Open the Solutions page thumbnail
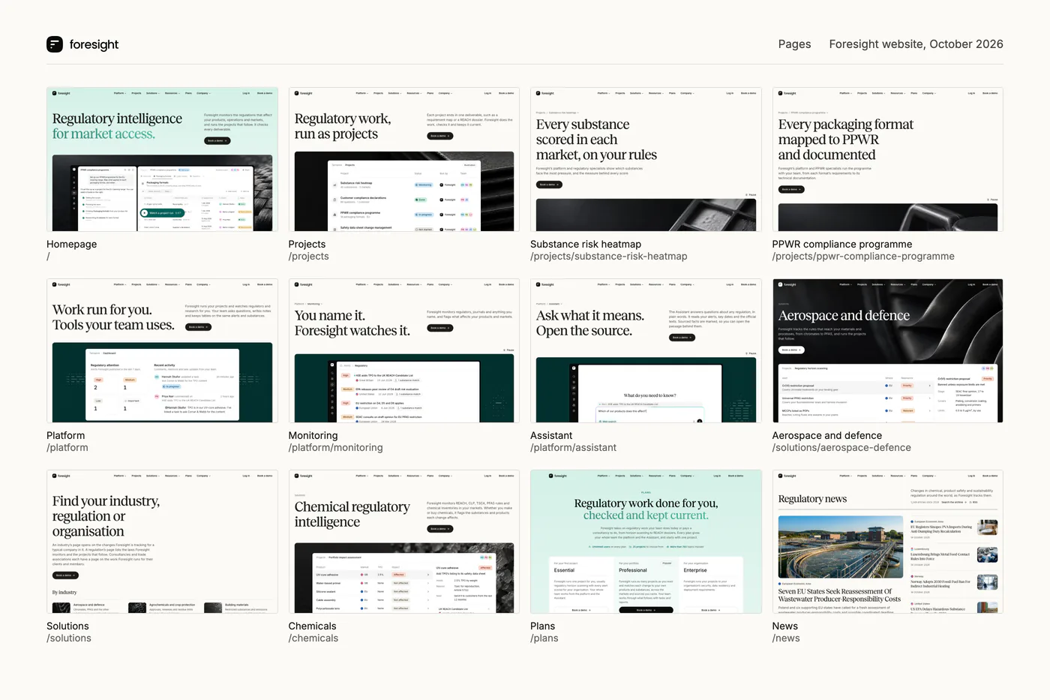1050x700 pixels. pos(162,542)
